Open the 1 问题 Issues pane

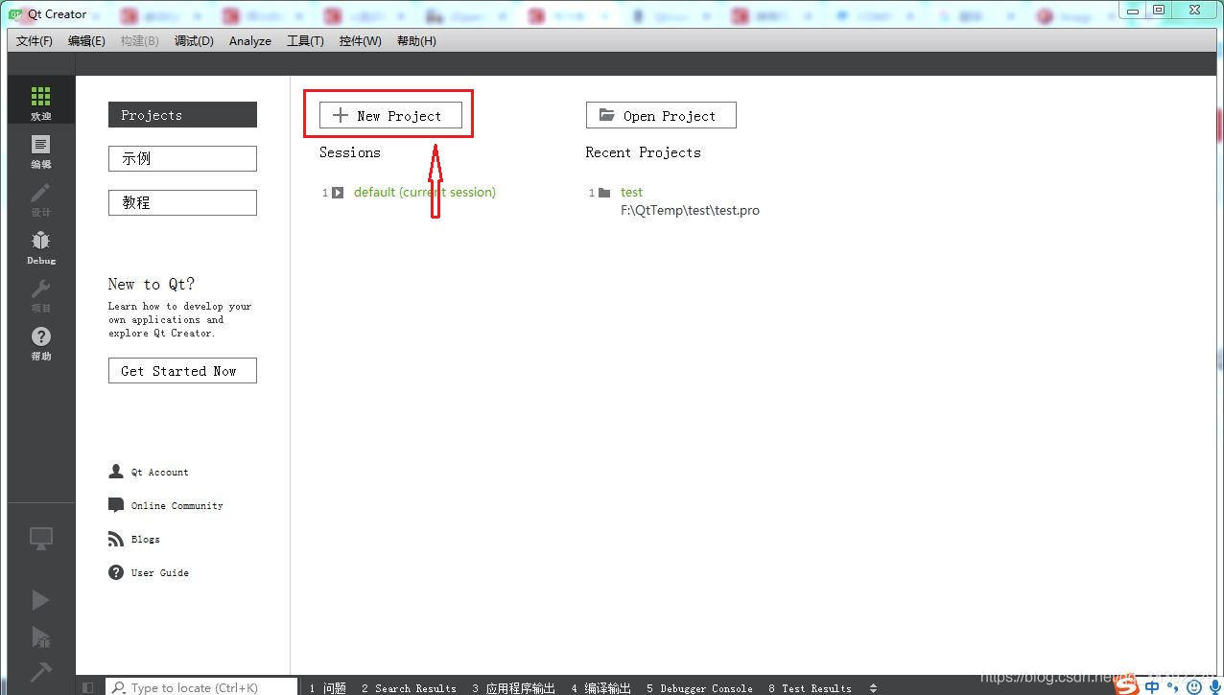pos(327,687)
